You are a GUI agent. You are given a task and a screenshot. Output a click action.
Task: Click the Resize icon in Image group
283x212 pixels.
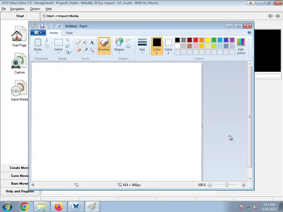67,46
